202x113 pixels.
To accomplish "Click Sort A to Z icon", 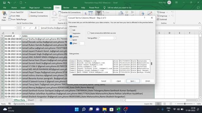I will pos(86,13).
